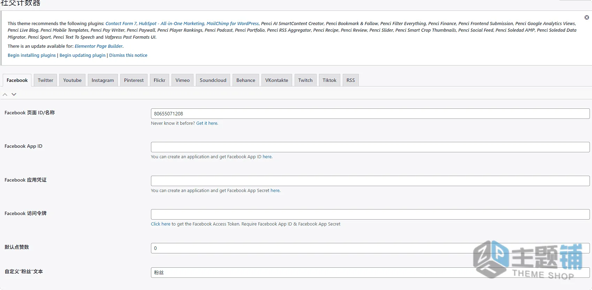This screenshot has width=592, height=290.
Task: Collapse section with the up chevron arrow
Action: click(x=5, y=94)
